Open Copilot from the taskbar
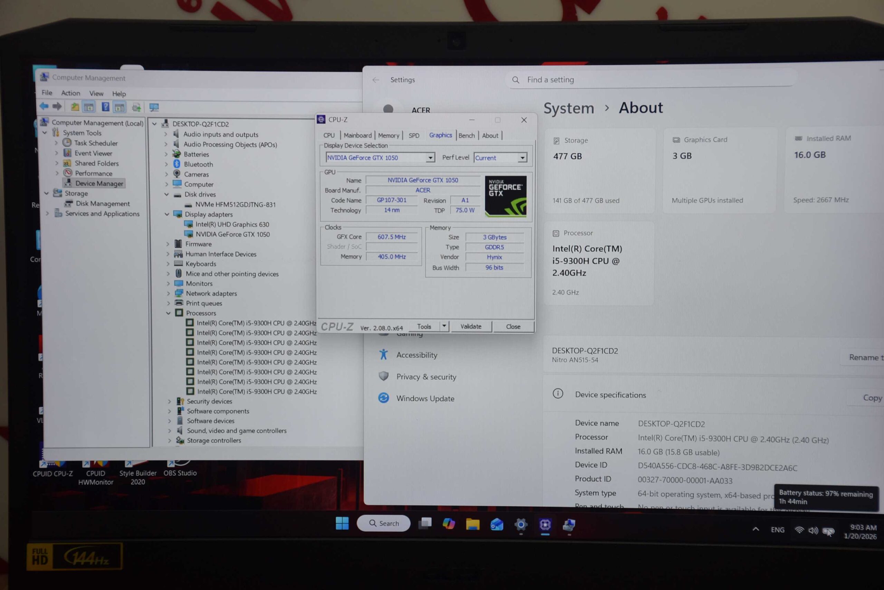 tap(449, 524)
